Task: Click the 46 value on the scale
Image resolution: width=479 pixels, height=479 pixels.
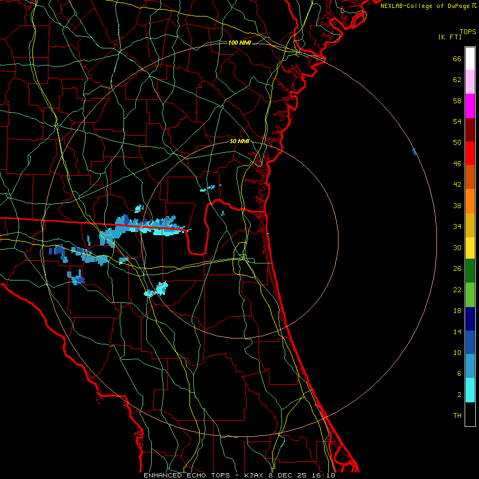Action: click(457, 164)
